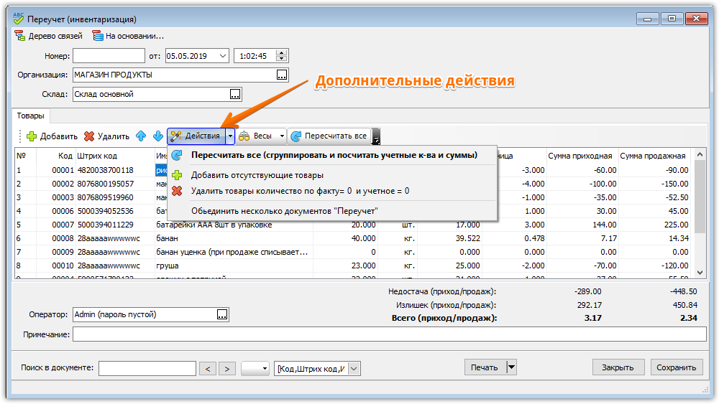Image resolution: width=719 pixels, height=404 pixels.
Task: Click into the Примечание note field
Action: point(389,334)
